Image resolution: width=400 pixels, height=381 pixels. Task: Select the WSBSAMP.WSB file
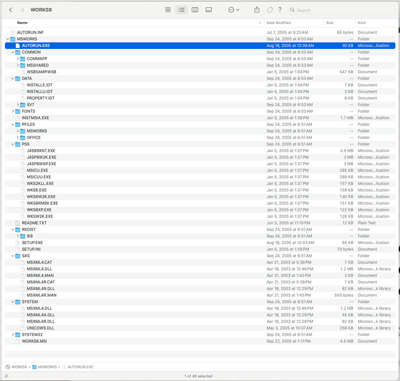[x=200, y=72]
